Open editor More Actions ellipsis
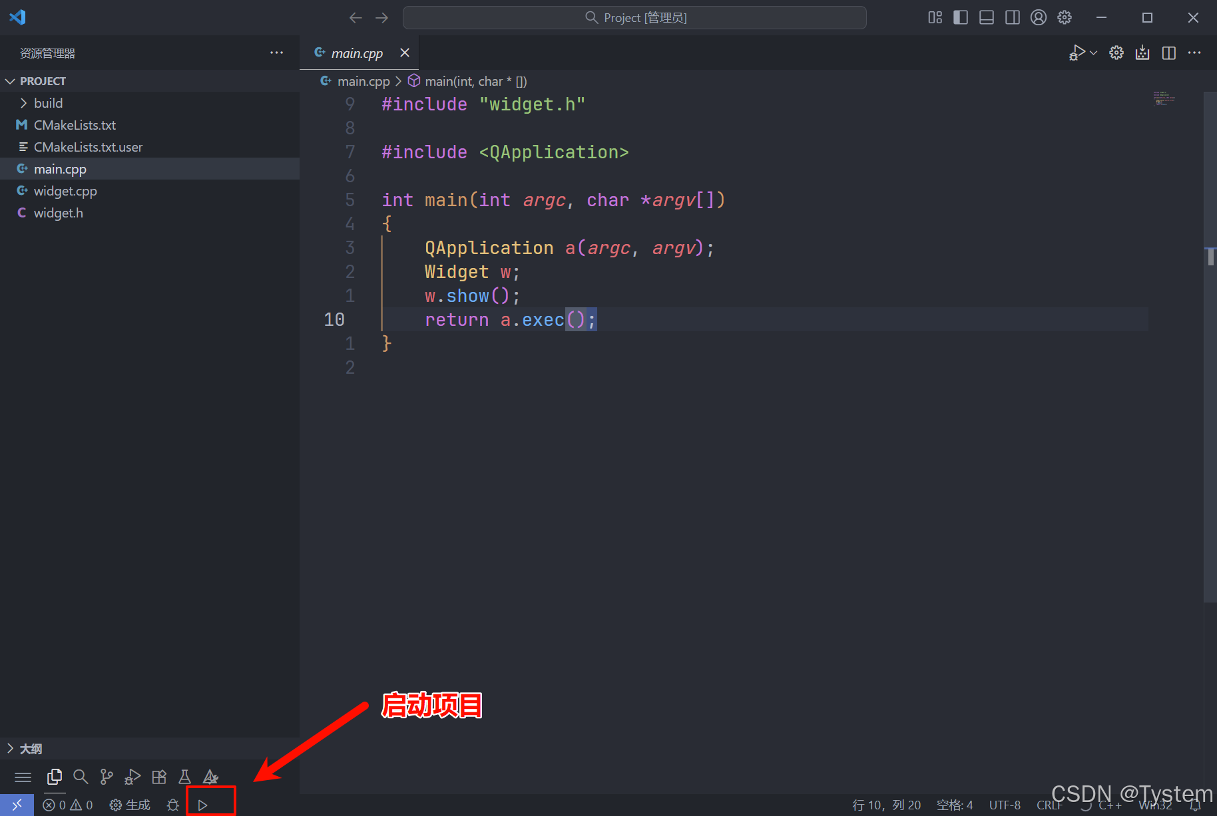1217x816 pixels. point(1194,53)
